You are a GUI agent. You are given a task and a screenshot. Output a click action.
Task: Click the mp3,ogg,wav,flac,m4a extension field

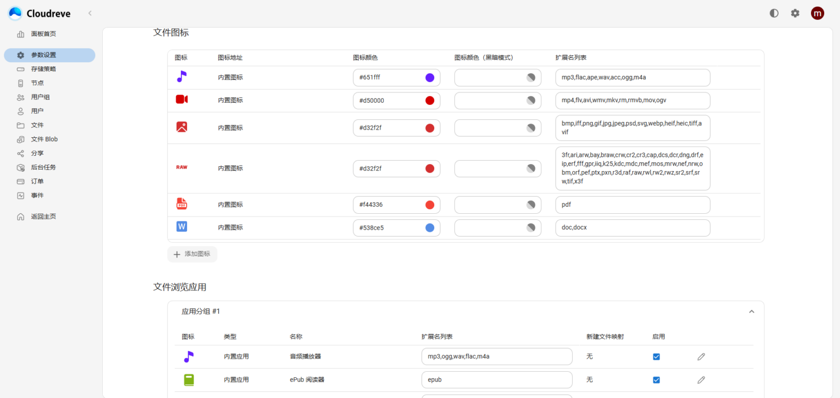tap(497, 356)
